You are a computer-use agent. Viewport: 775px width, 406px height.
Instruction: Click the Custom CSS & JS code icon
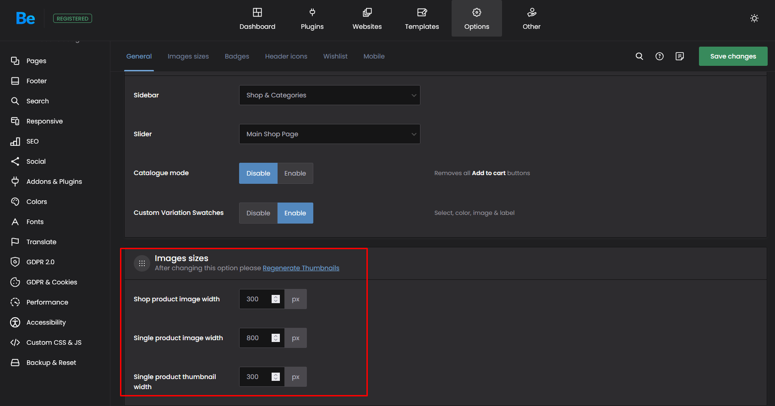[x=15, y=342]
